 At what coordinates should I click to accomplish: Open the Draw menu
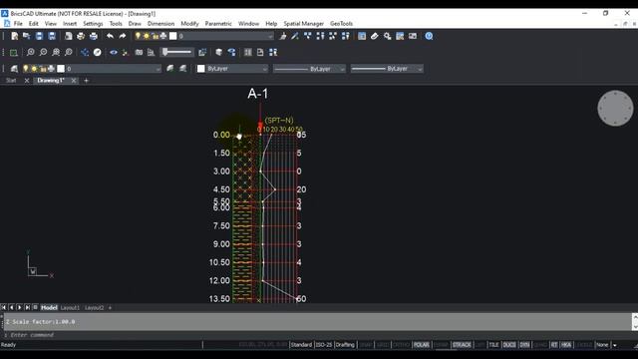click(135, 24)
